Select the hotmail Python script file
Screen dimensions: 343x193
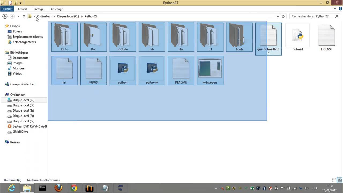pos(297,37)
